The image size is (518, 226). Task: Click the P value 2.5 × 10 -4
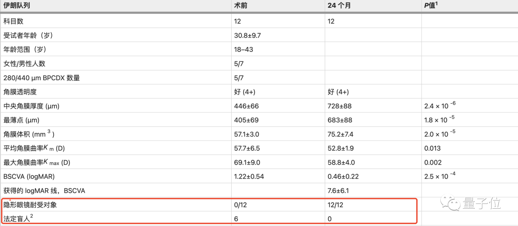(440, 177)
